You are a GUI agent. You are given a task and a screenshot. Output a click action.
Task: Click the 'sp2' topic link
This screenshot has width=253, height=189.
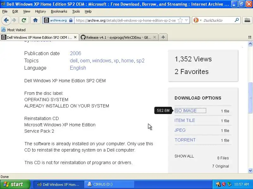coord(140,60)
